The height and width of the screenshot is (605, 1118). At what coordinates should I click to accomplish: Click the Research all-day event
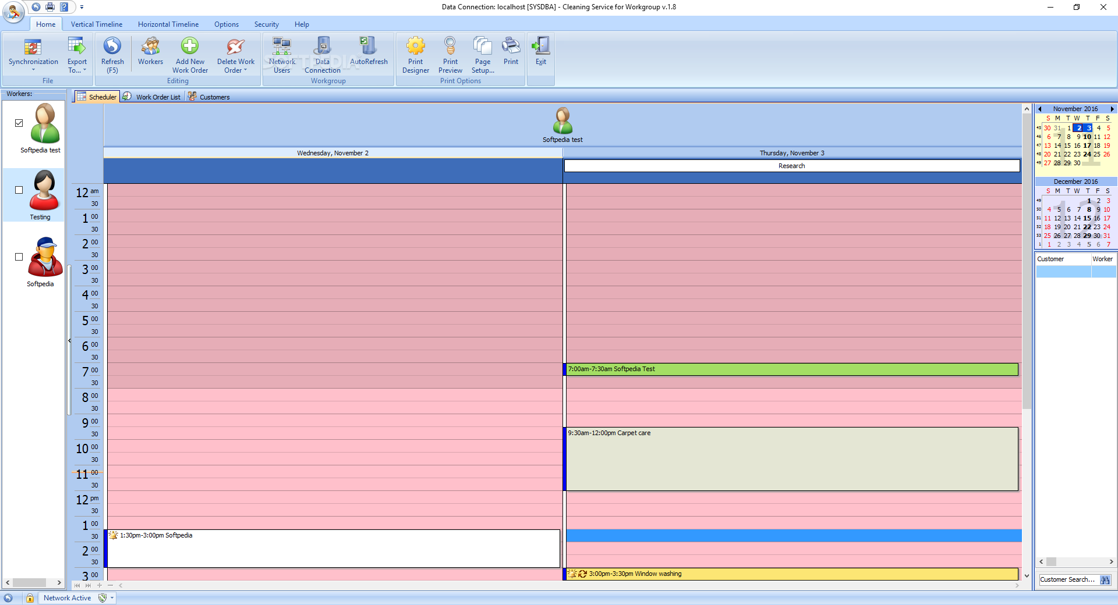[x=792, y=166]
